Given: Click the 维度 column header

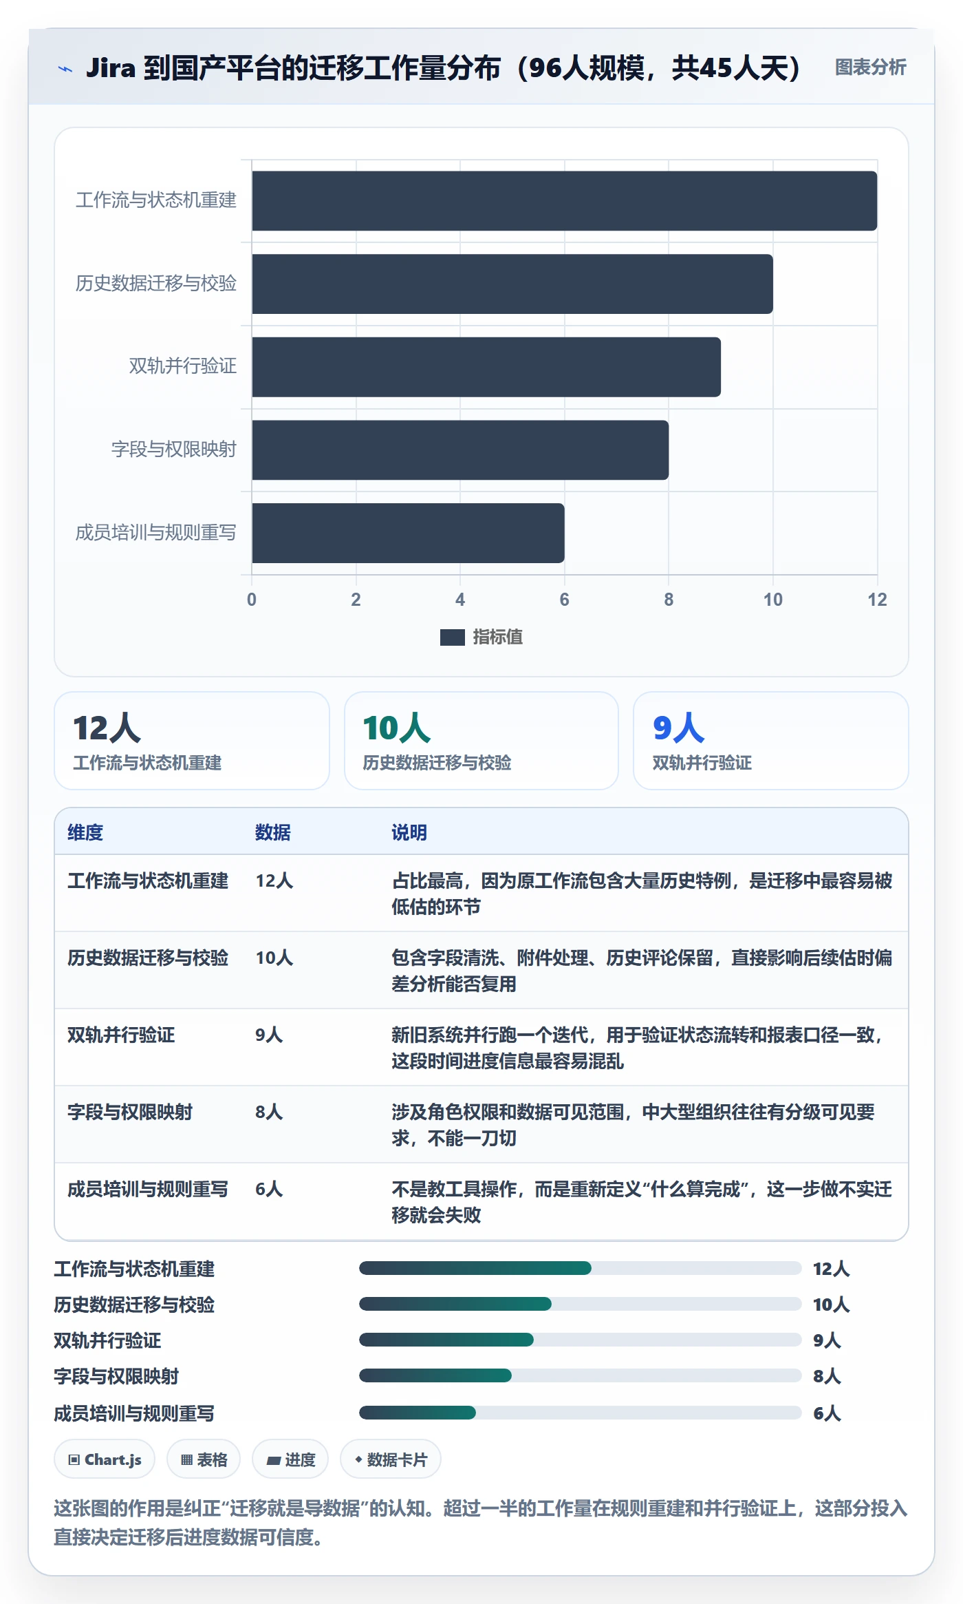Looking at the screenshot, I should pos(85,832).
